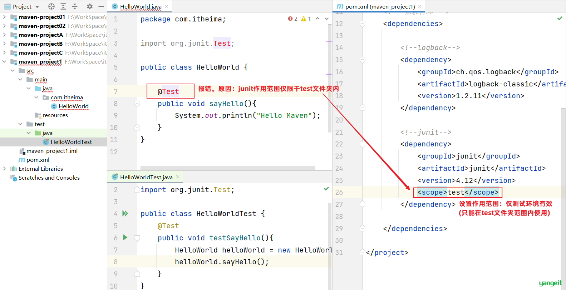
Task: Collapse the maven_project1 module
Action: [4, 61]
